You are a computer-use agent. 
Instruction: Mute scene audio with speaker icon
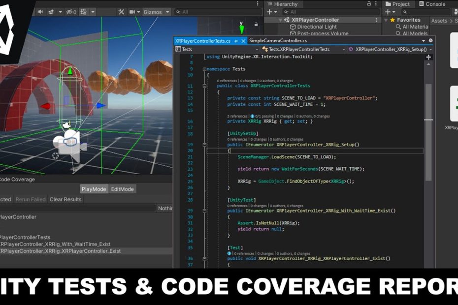point(40,12)
